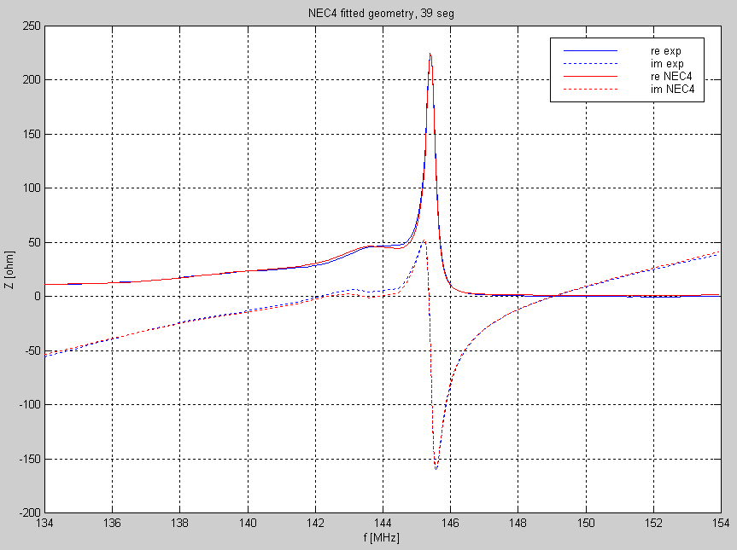Click the x-axis tick label 144
Image resolution: width=737 pixels, height=550 pixels.
383,523
